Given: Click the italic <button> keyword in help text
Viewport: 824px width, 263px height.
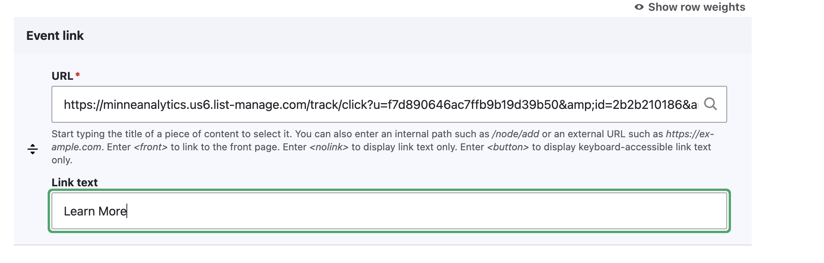Looking at the screenshot, I should point(508,147).
